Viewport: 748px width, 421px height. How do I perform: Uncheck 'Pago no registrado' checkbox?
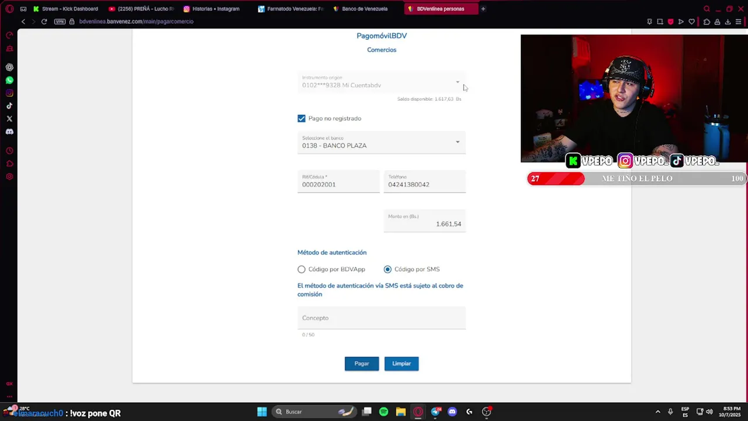pyautogui.click(x=302, y=119)
